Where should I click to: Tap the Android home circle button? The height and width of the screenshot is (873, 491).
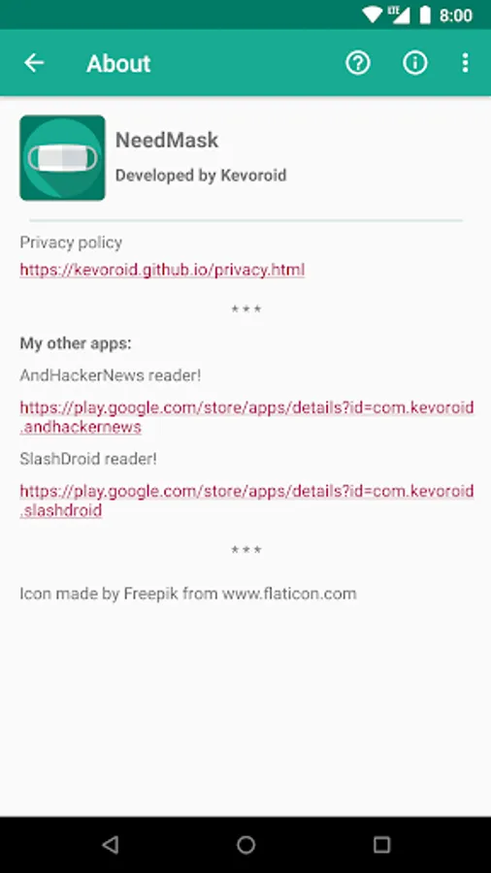tap(245, 845)
